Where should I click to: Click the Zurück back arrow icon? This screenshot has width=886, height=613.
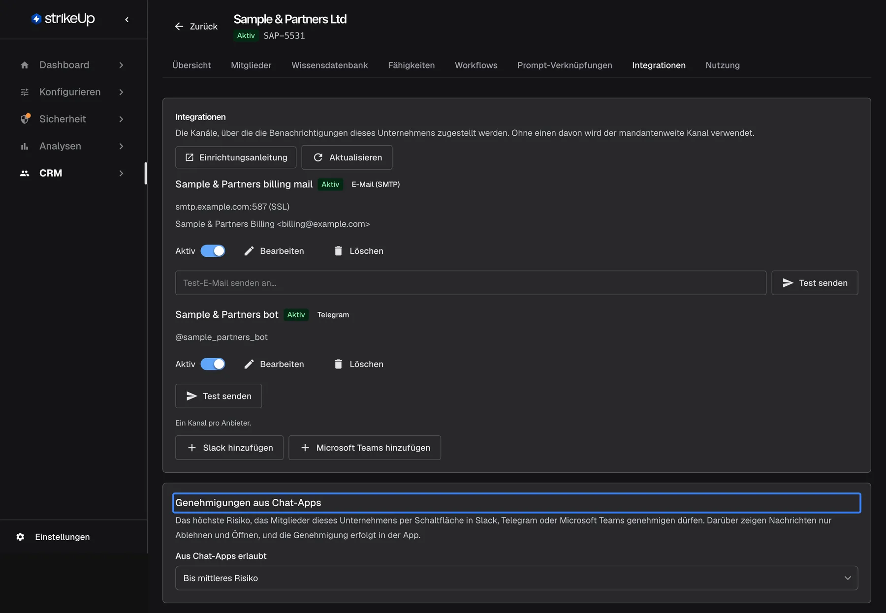coord(179,27)
